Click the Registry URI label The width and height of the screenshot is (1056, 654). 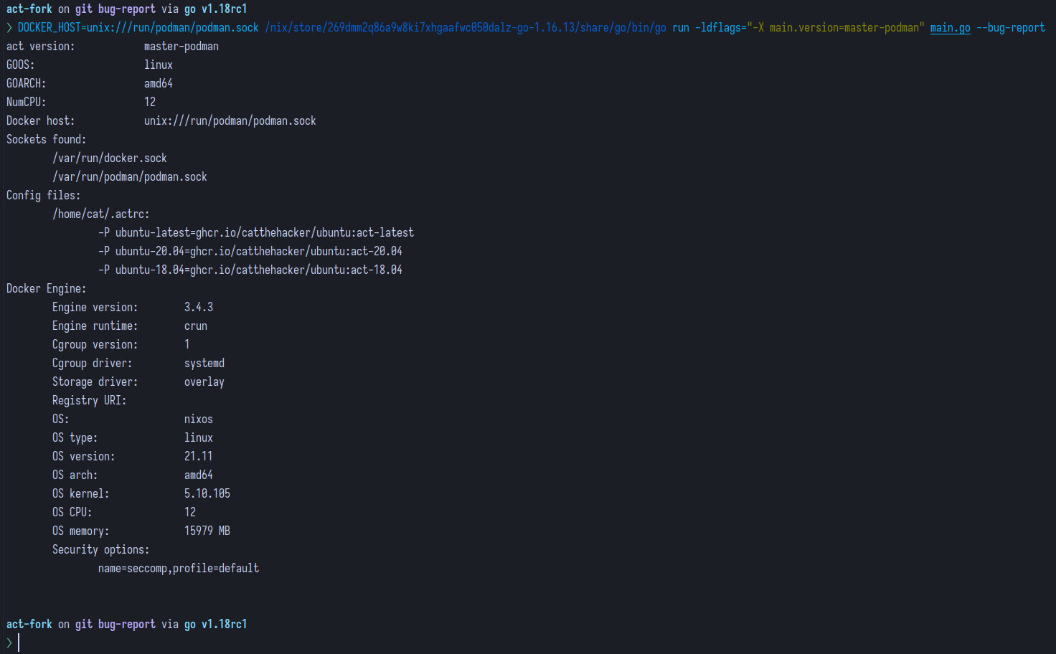pos(89,401)
